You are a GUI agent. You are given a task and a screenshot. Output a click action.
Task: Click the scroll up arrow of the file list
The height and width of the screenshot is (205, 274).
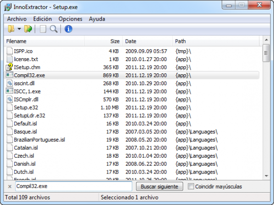[x=266, y=40]
